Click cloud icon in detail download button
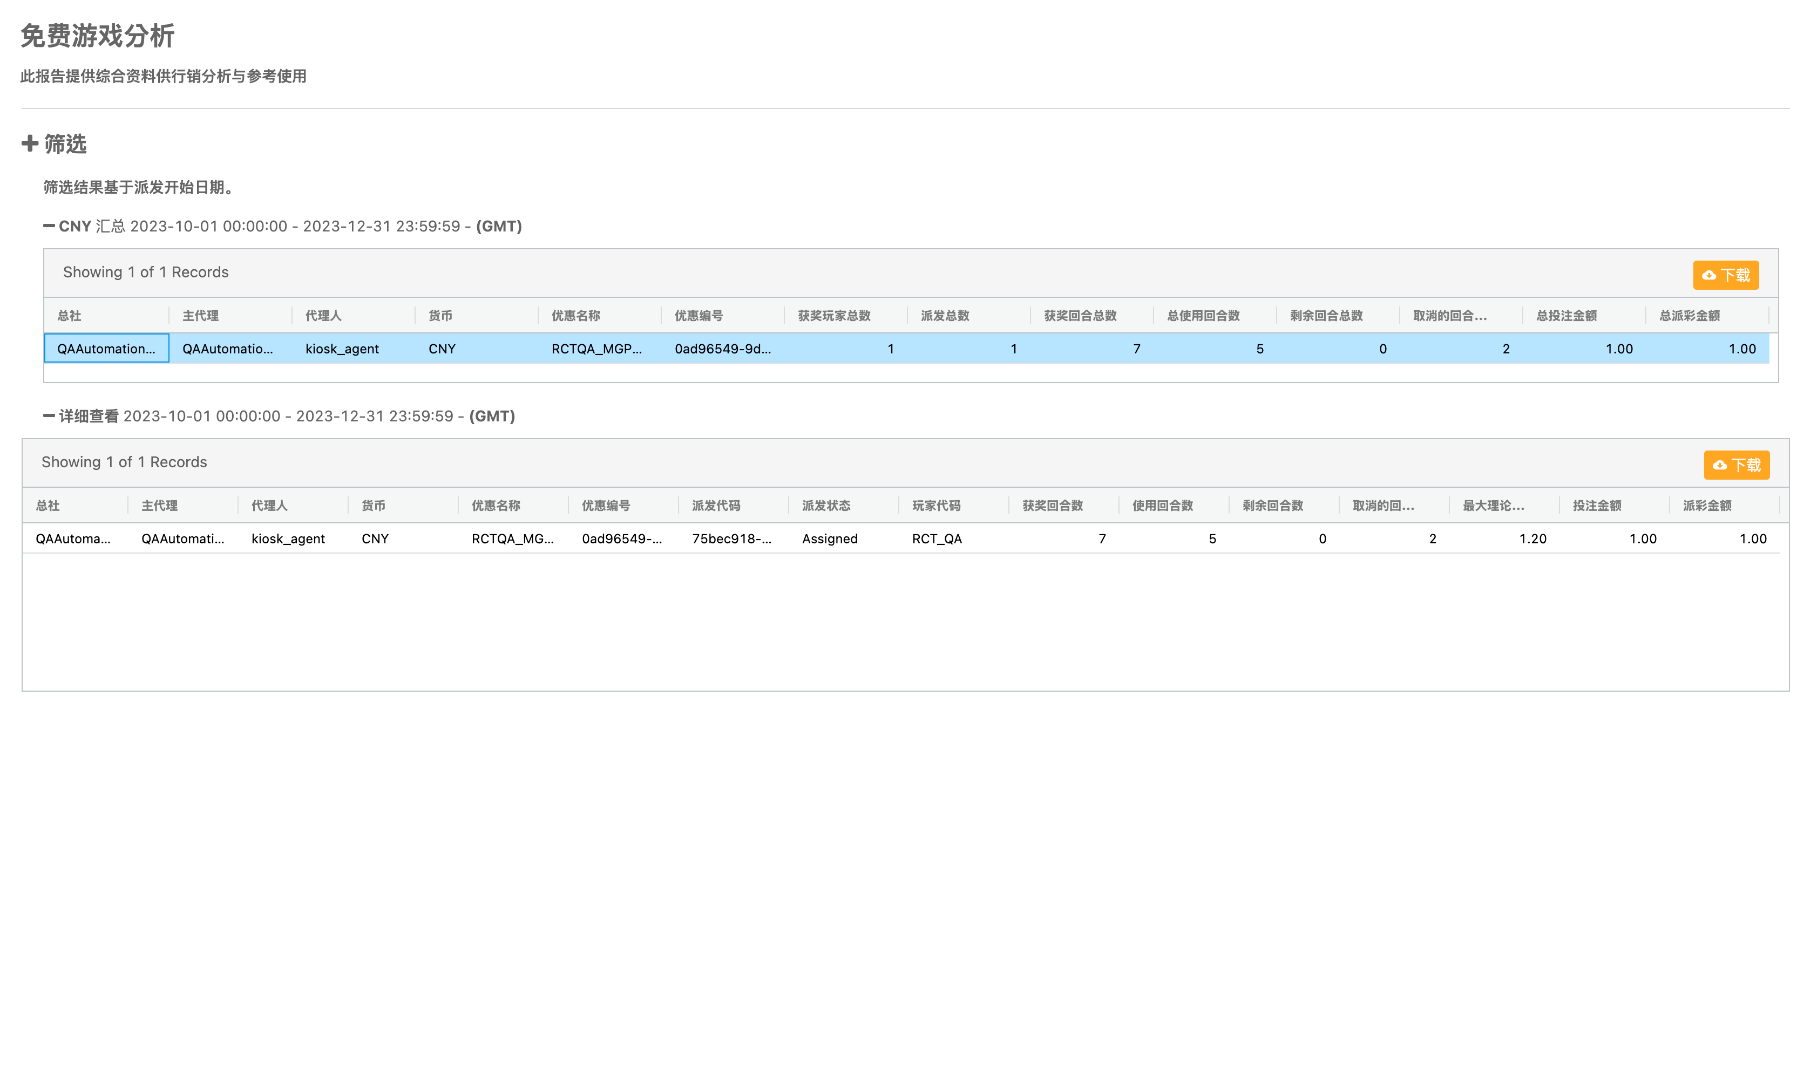 [1720, 465]
